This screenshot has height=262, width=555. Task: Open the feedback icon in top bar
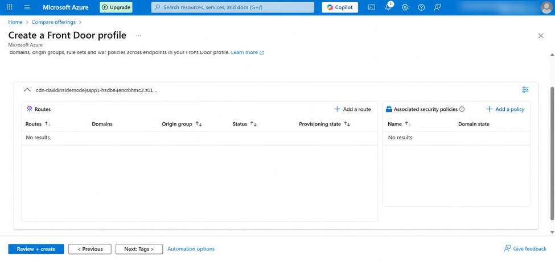coord(438,7)
